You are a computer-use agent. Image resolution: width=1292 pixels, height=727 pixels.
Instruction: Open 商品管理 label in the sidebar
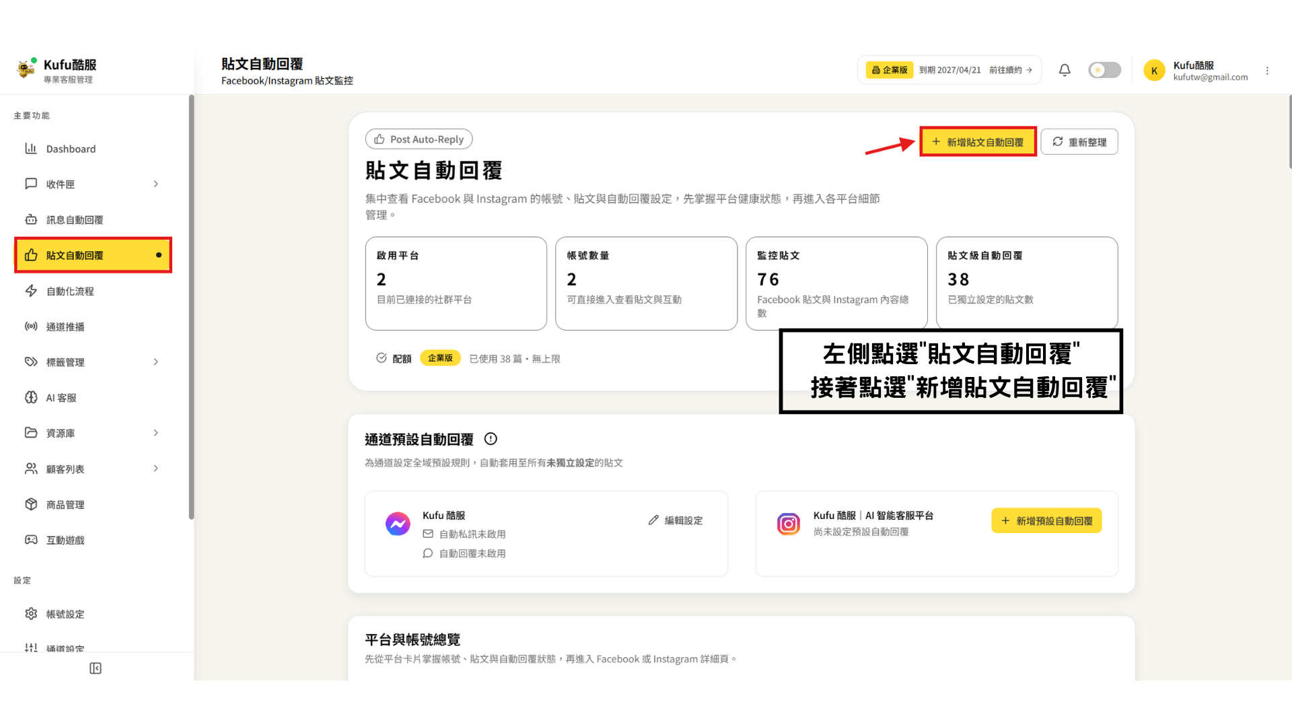point(65,505)
